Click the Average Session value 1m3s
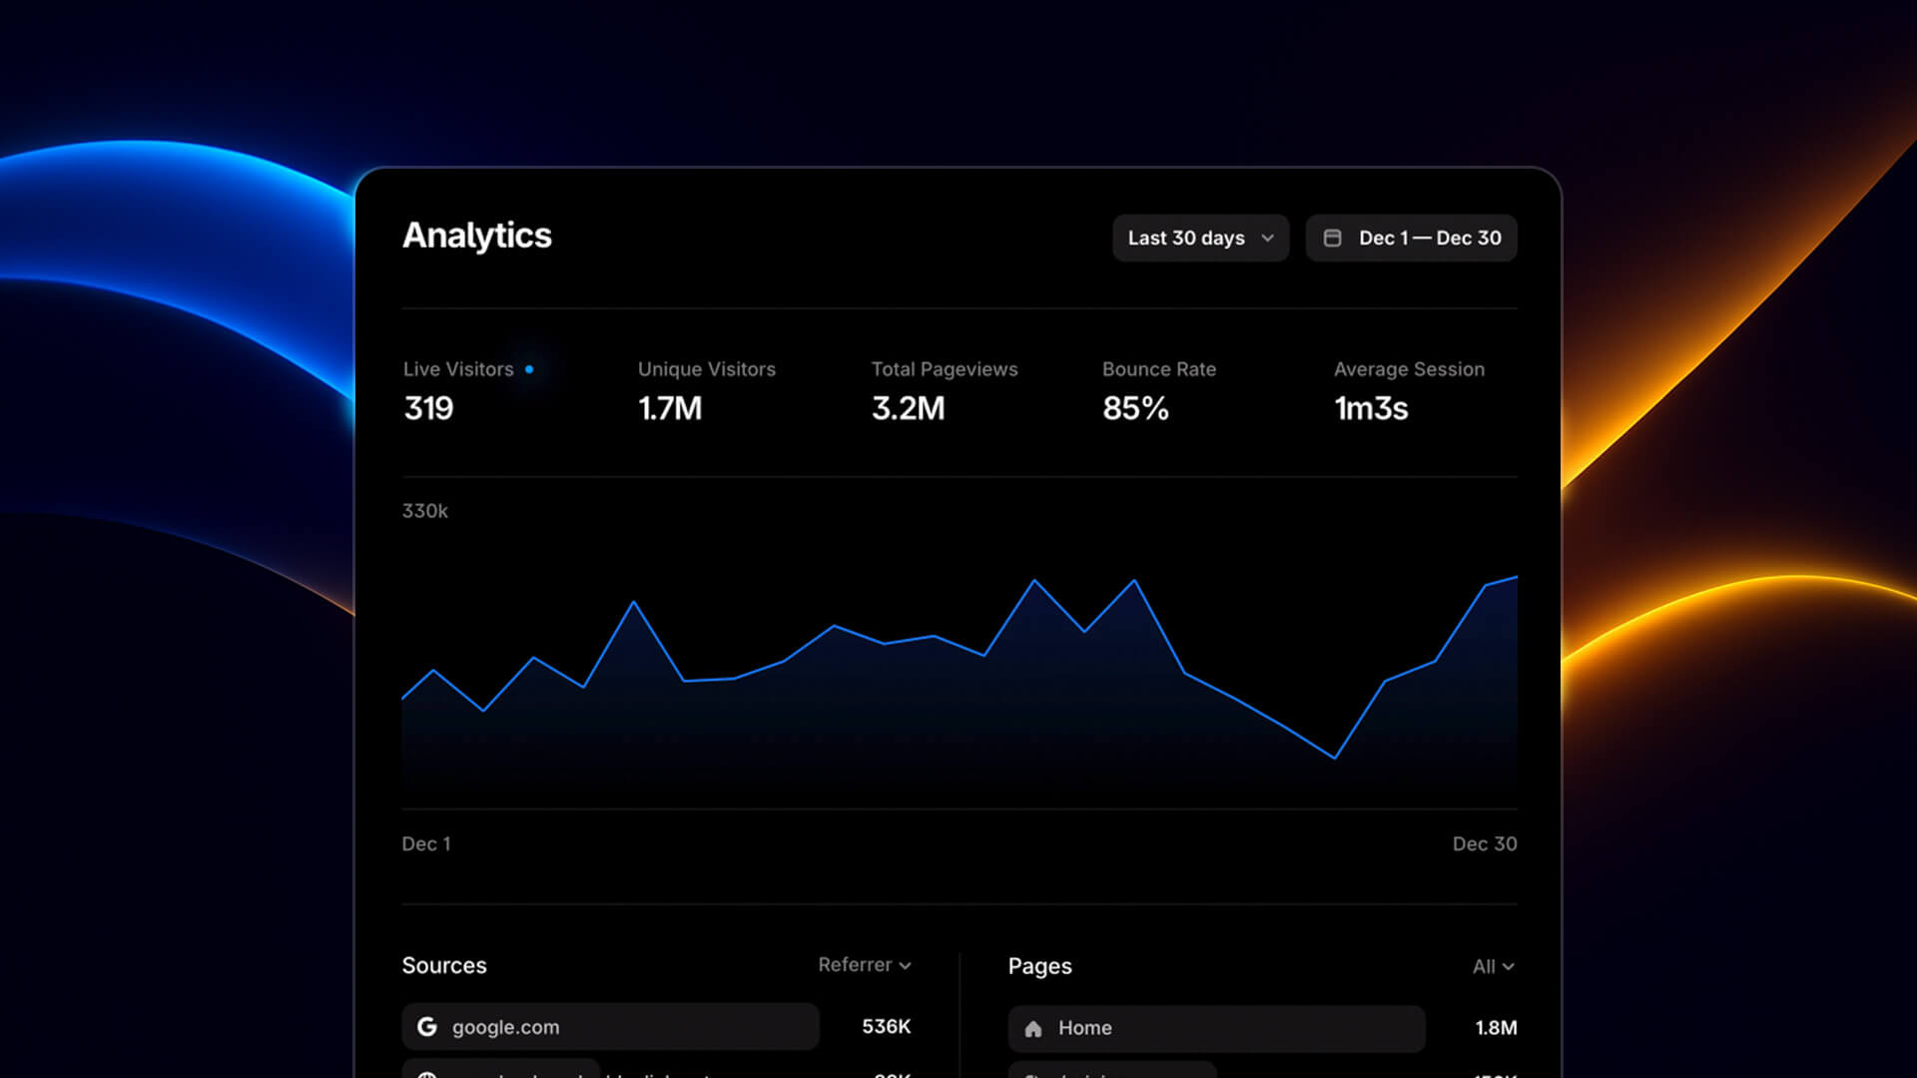Viewport: 1917px width, 1078px height. [x=1371, y=408]
